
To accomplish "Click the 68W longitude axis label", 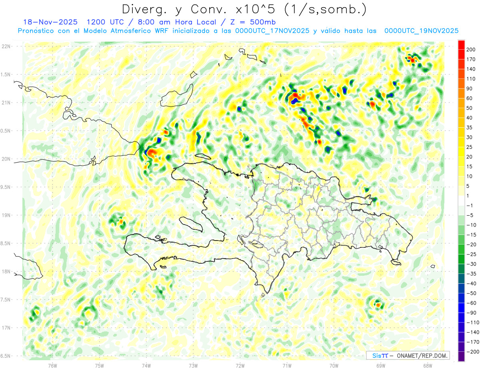I will (428, 365).
